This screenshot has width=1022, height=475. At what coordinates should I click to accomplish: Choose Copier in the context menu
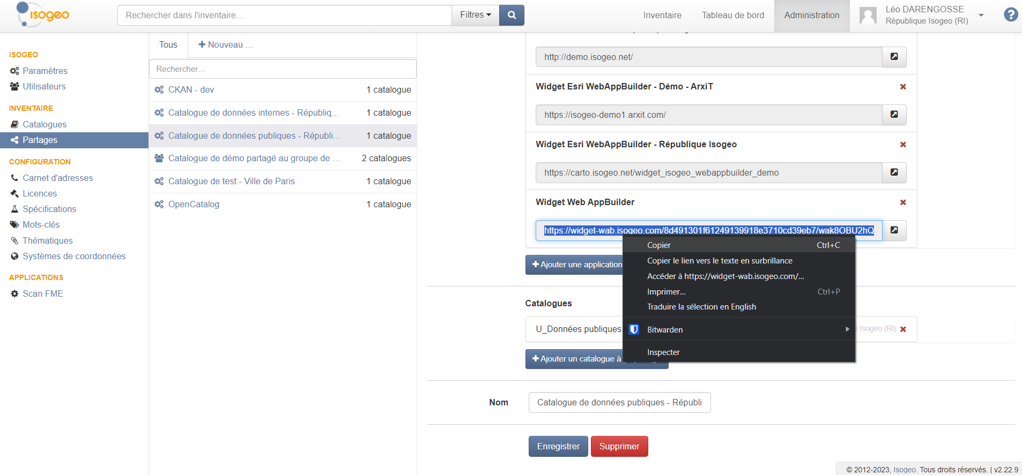(739, 245)
